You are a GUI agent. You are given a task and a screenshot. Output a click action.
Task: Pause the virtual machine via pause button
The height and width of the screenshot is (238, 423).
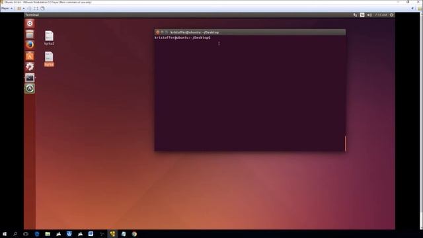point(19,9)
